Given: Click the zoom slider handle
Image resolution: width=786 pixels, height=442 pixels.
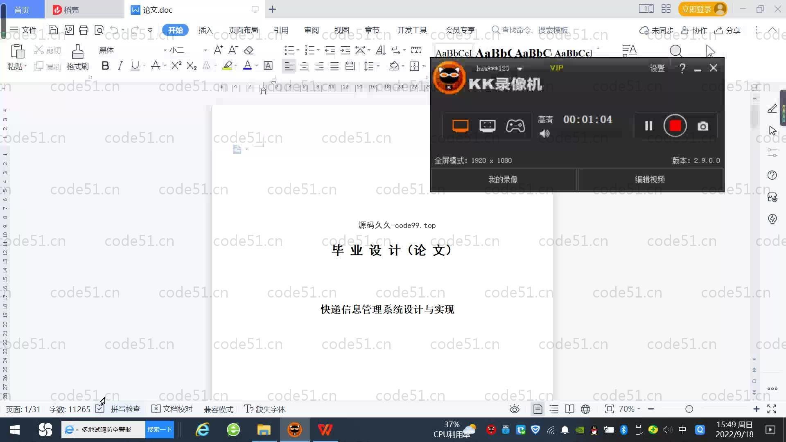Looking at the screenshot, I should [x=689, y=409].
